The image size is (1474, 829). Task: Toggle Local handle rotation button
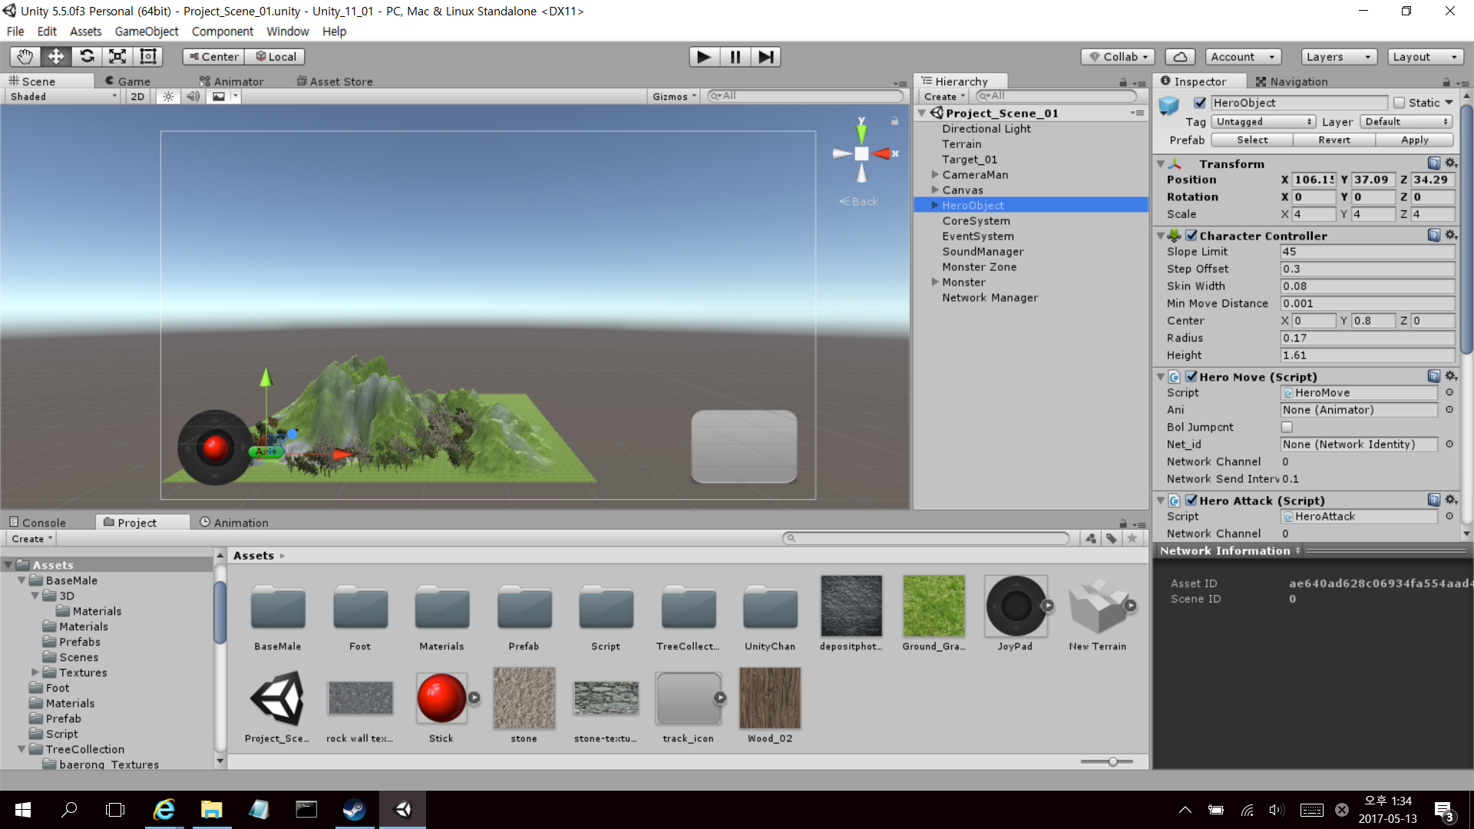click(276, 57)
